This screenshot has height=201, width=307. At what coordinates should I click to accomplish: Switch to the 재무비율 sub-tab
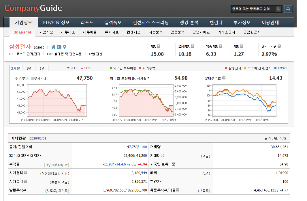[x=90, y=32]
